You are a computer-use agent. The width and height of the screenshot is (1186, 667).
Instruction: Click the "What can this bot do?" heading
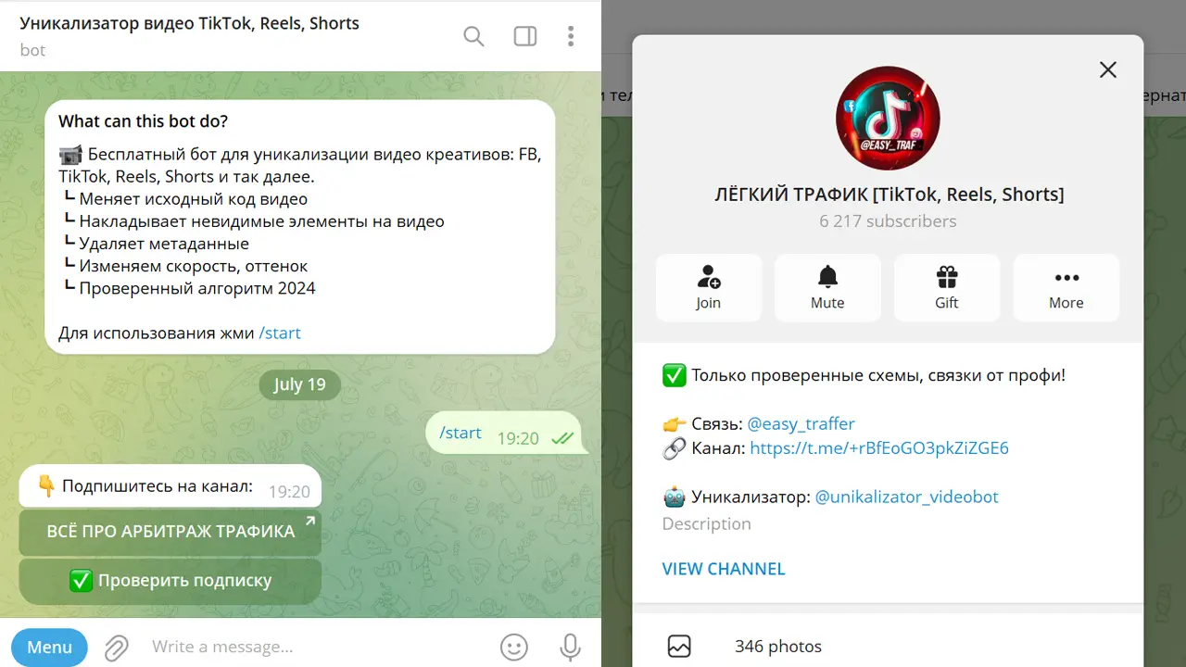pos(144,121)
